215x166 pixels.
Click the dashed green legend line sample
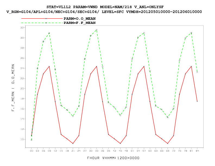pos(42,23)
